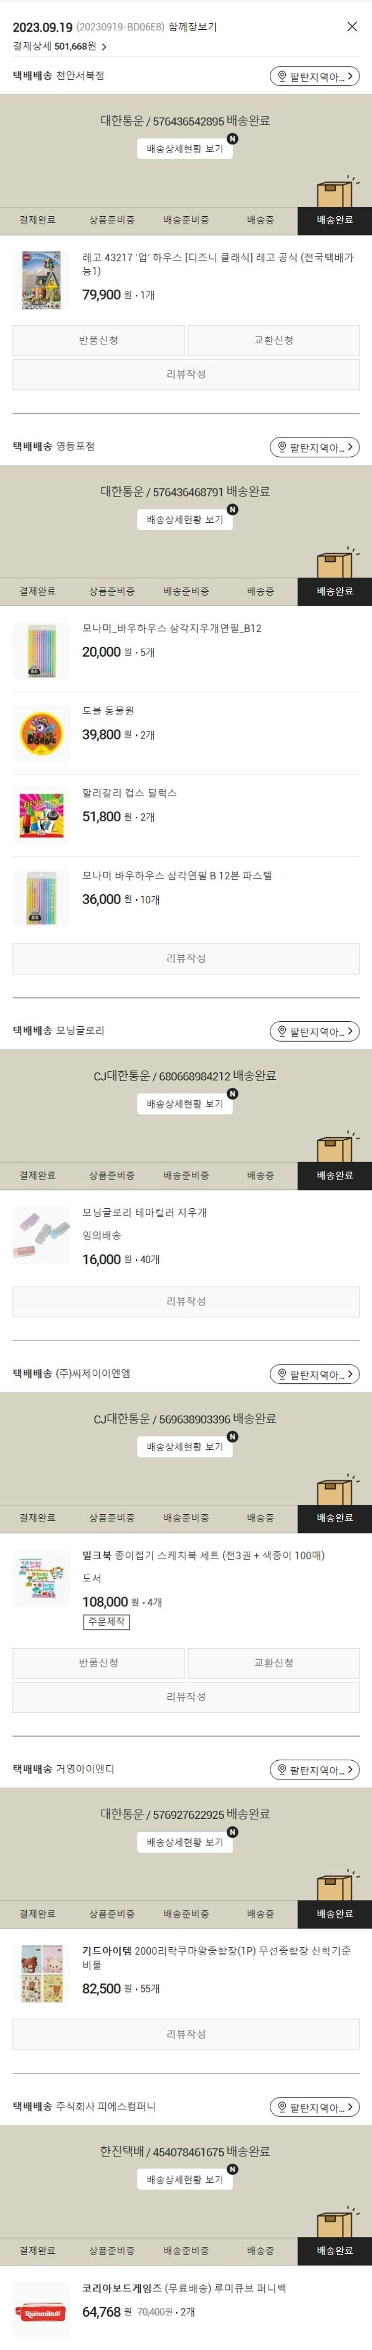View delivery details for tracking 576436542895
Screen dimensions: 372x2350
[185, 149]
